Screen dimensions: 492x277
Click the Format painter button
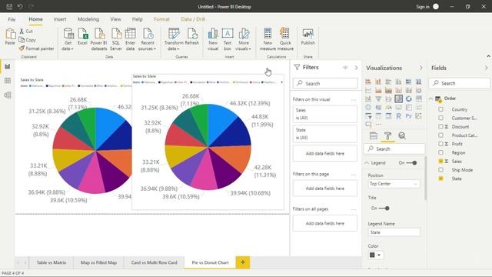[36, 48]
